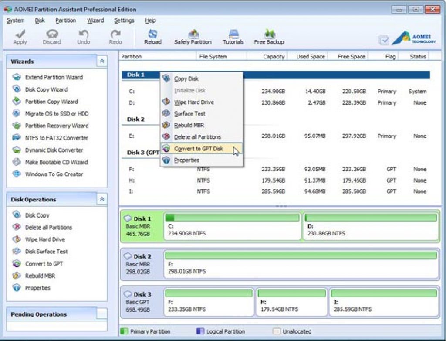Select Disk 3 Basic GPT disk label
Viewport: 446px width, 341px height.
[x=142, y=302]
